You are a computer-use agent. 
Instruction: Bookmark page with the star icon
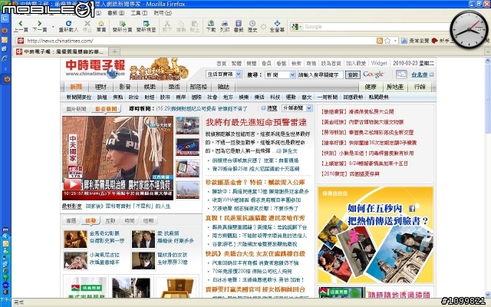click(x=387, y=41)
